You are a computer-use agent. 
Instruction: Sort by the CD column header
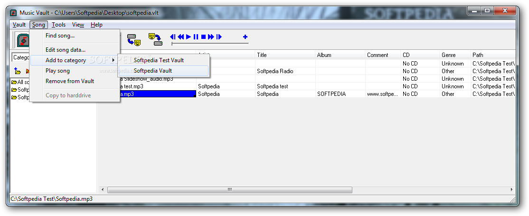point(420,55)
